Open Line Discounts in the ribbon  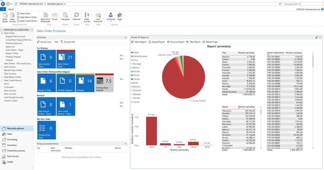[98, 17]
